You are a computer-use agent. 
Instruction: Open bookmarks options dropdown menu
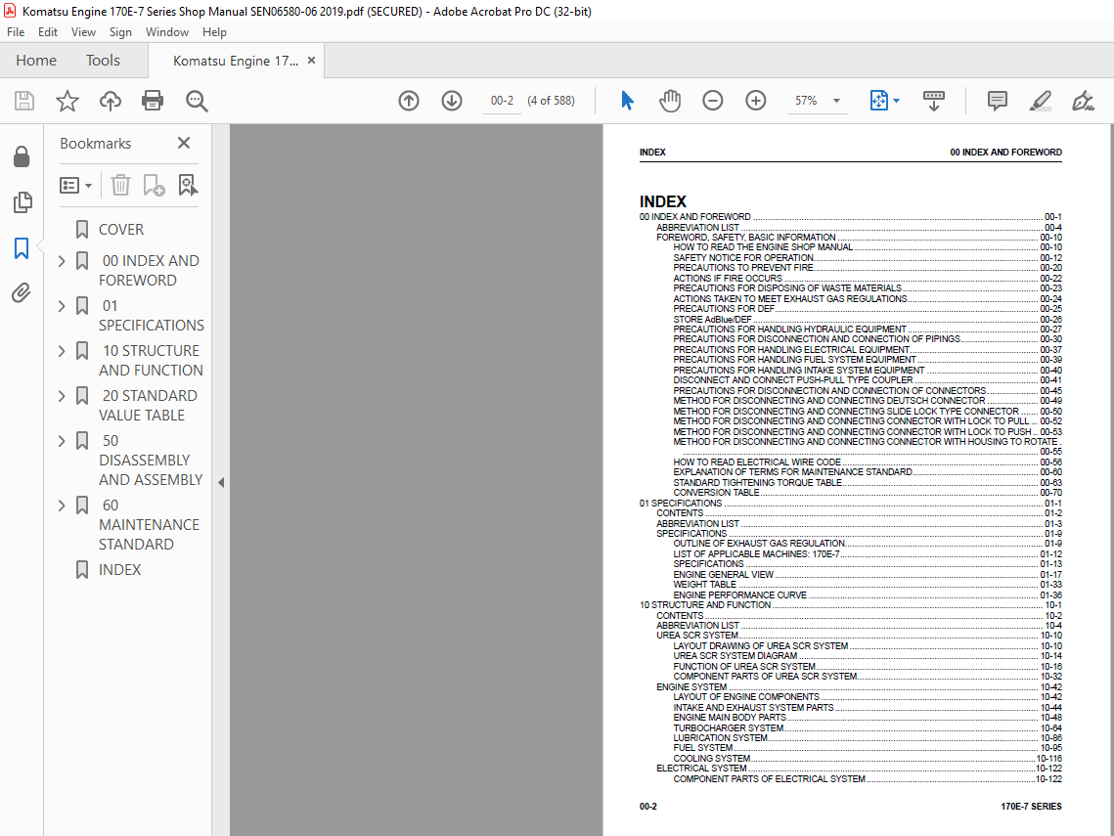(x=75, y=186)
